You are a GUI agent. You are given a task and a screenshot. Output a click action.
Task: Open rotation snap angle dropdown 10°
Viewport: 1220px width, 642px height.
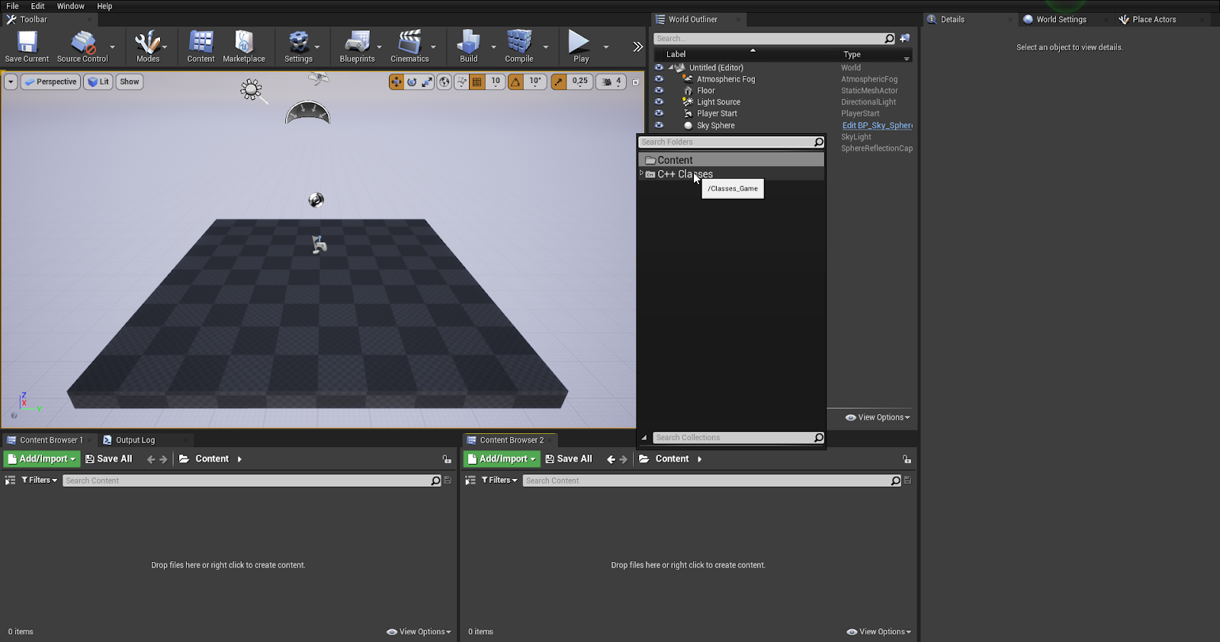click(535, 81)
